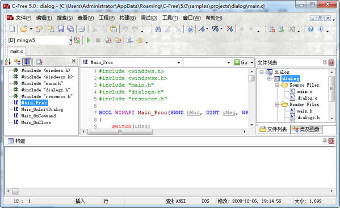This screenshot has width=340, height=208.
Task: Close the 文件列表 panel
Action: click(331, 62)
